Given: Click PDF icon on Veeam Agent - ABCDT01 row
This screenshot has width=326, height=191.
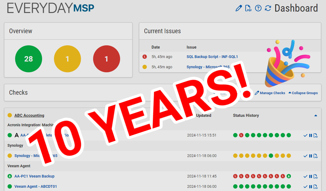Looking at the screenshot, I should pyautogui.click(x=315, y=187).
